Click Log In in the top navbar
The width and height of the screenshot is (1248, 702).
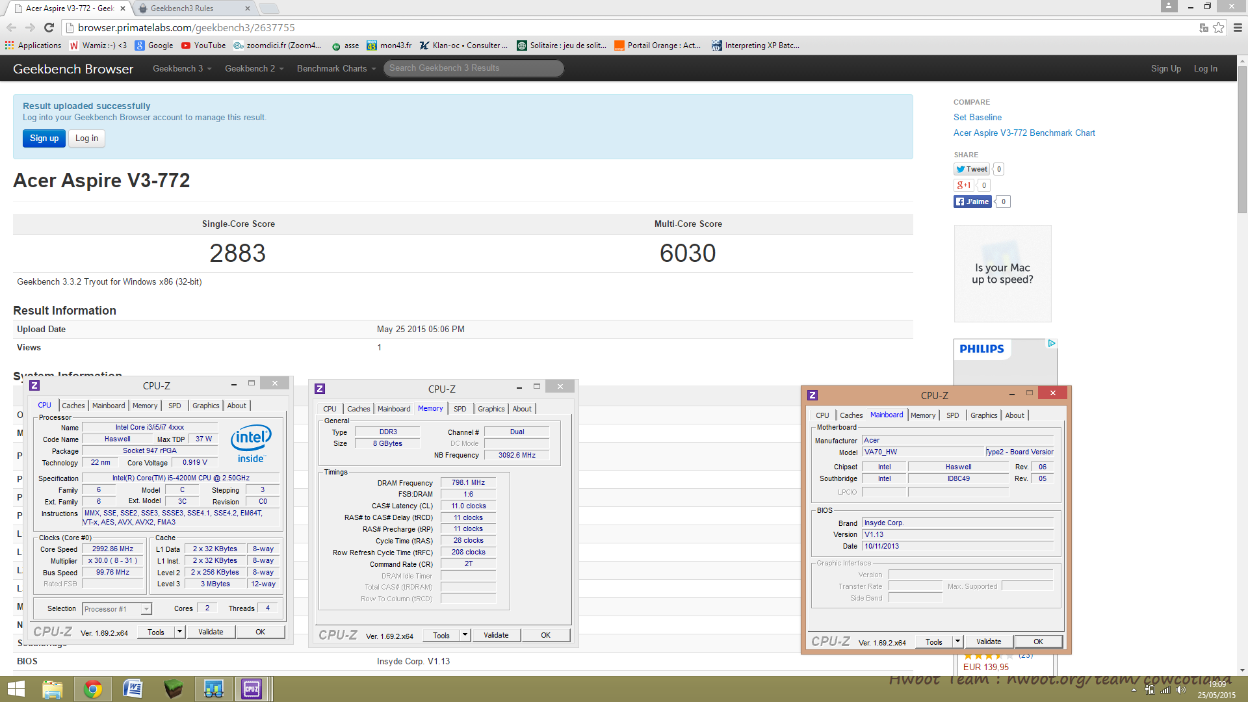(1206, 68)
